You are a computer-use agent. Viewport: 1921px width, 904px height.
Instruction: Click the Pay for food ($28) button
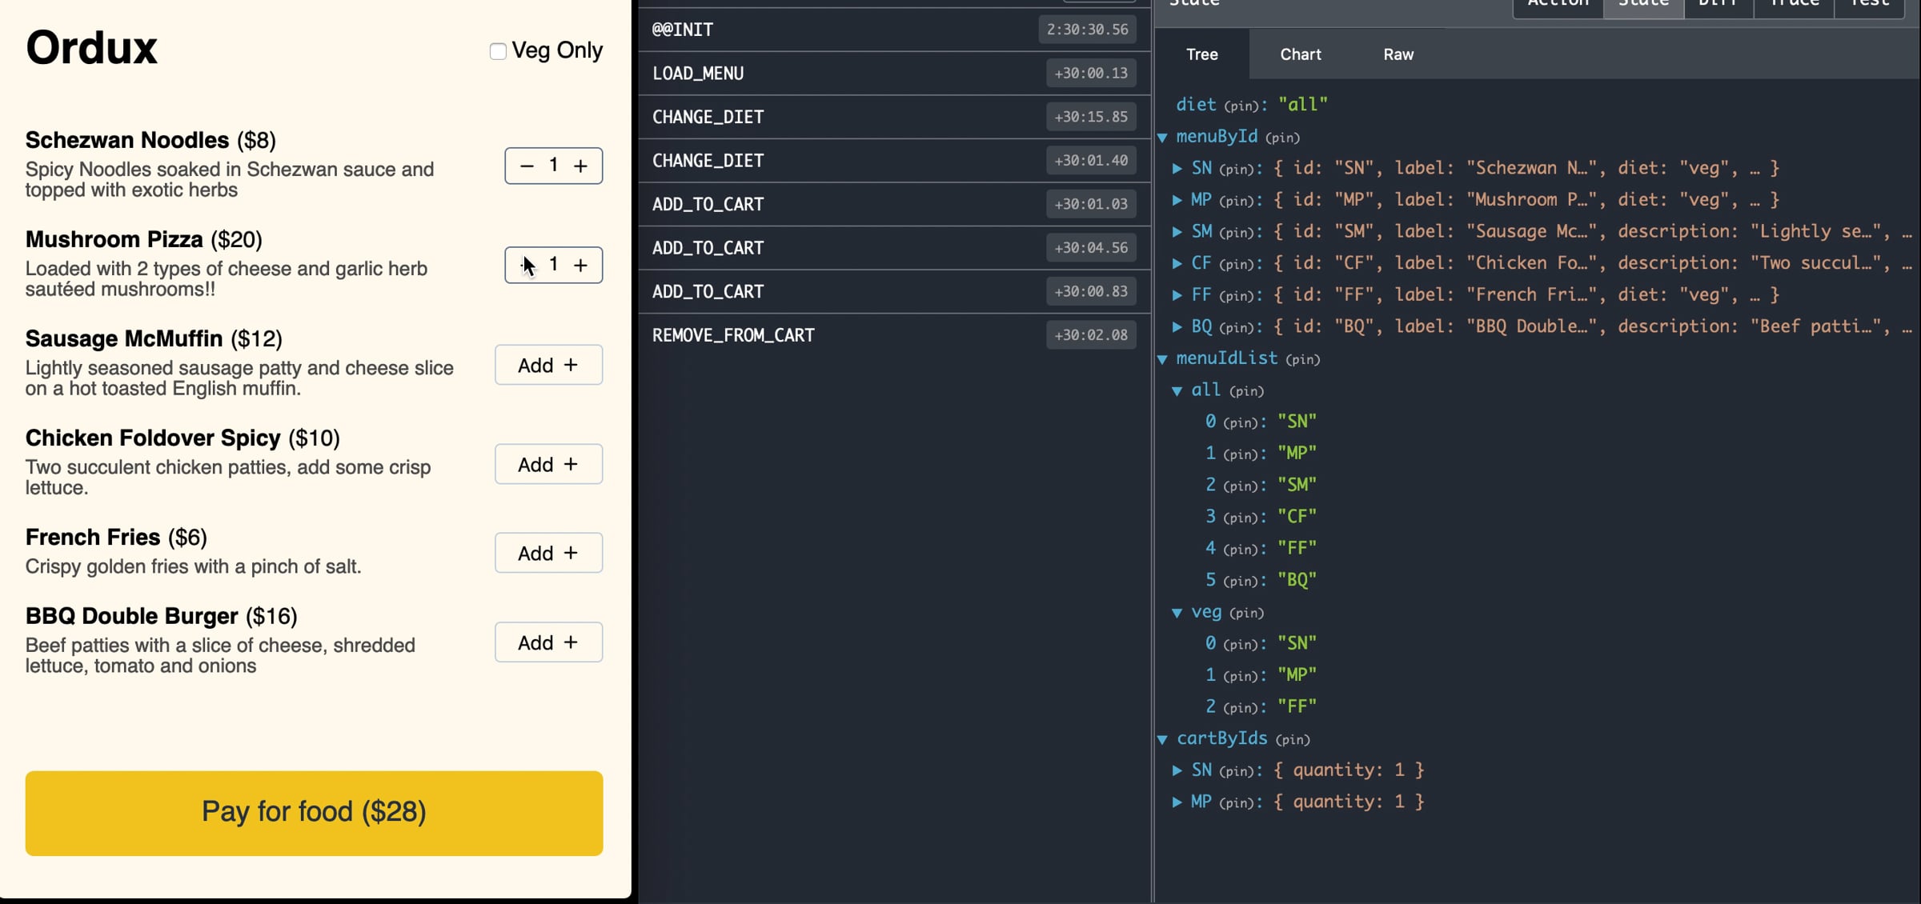coord(314,813)
